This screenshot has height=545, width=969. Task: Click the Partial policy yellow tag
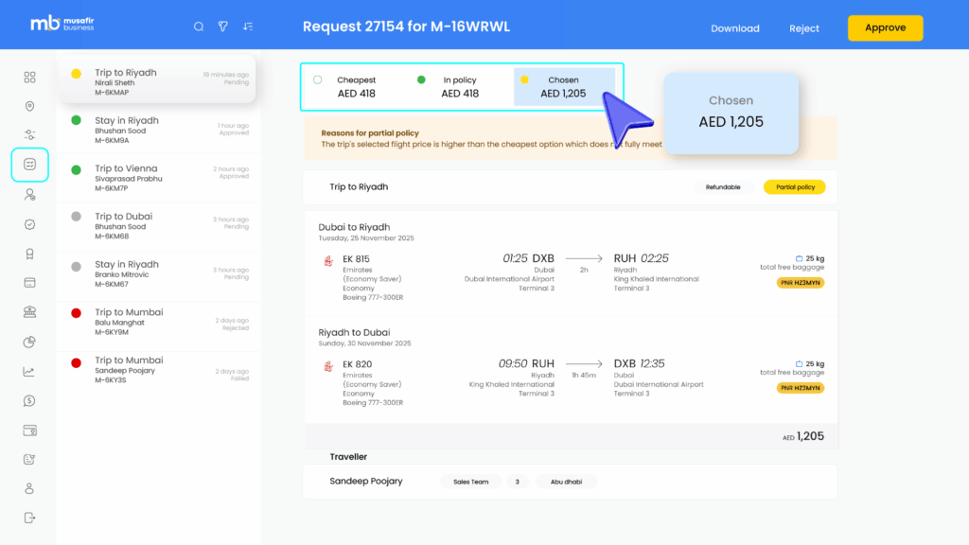click(x=794, y=187)
